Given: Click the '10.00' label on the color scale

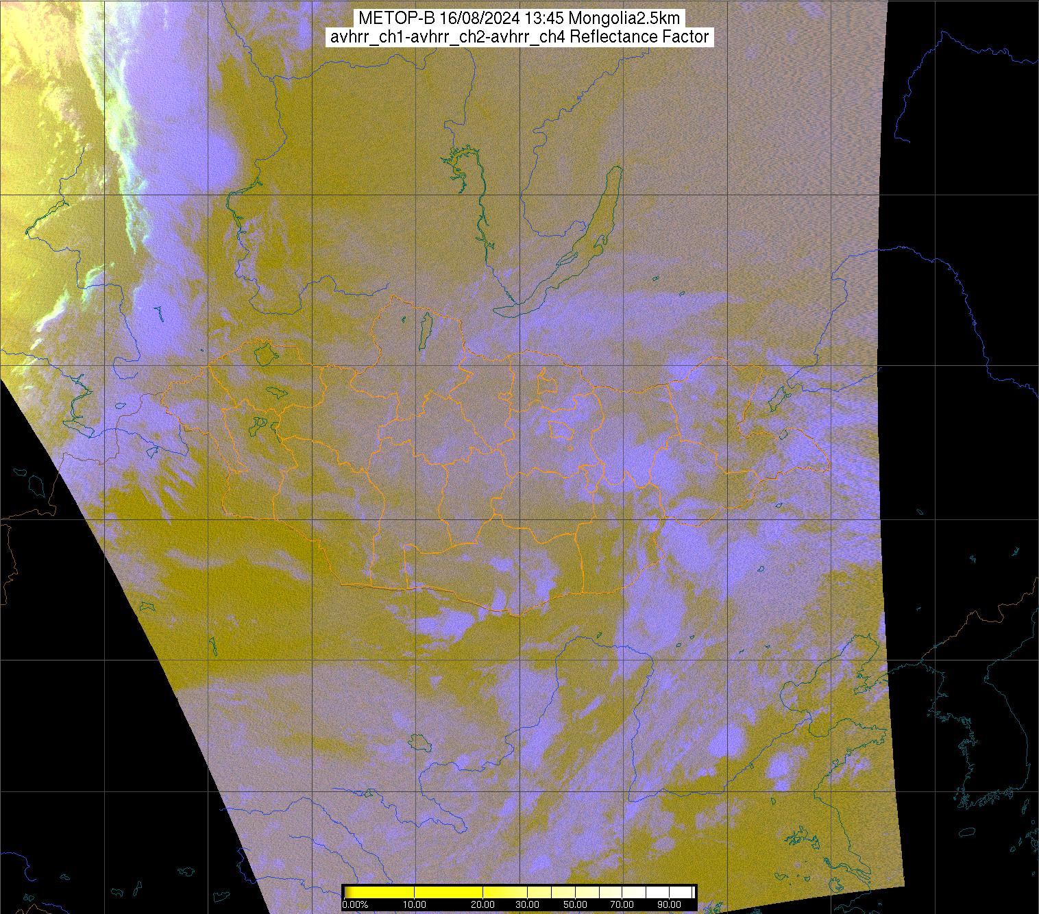Looking at the screenshot, I should 415,904.
